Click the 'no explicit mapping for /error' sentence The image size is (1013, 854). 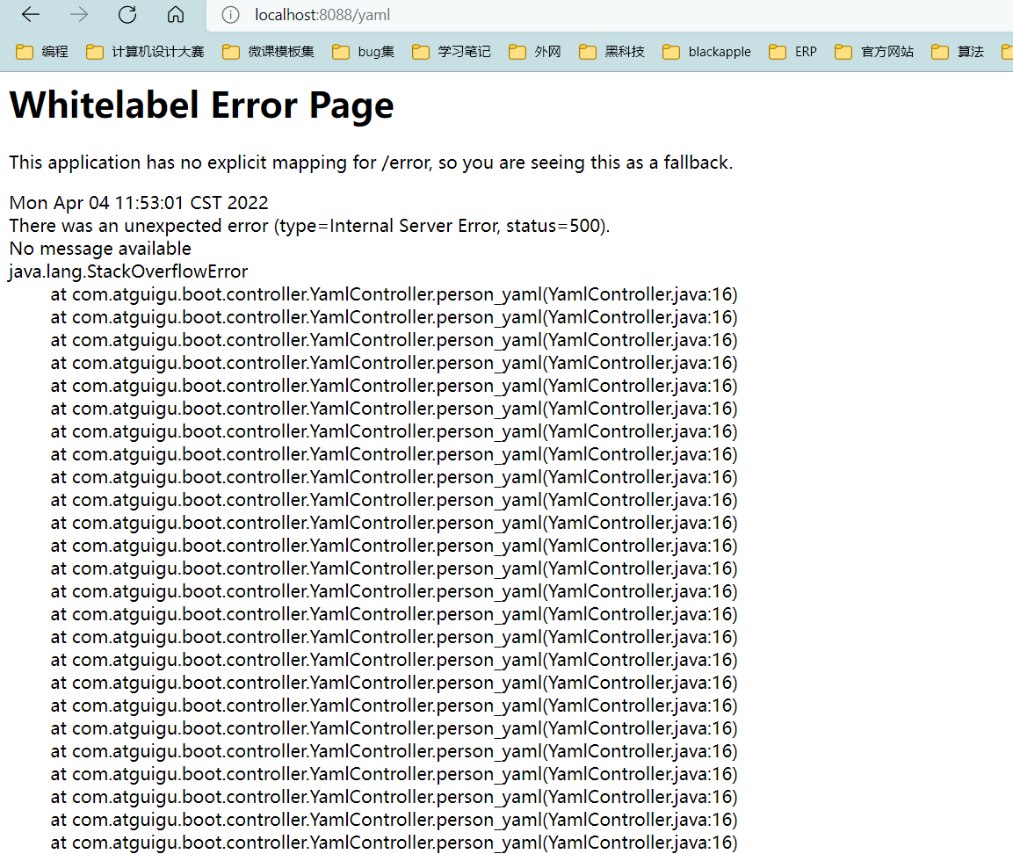click(371, 163)
